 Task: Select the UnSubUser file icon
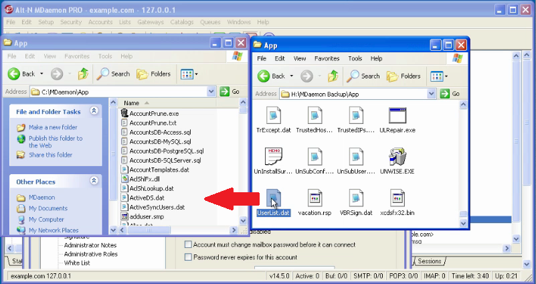pos(356,157)
